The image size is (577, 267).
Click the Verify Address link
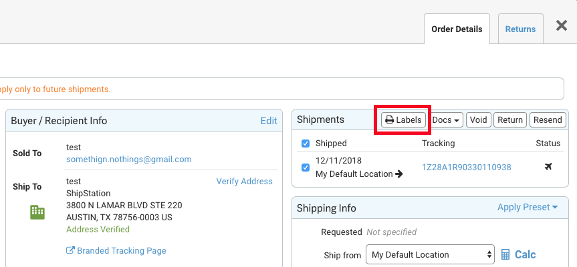(244, 182)
